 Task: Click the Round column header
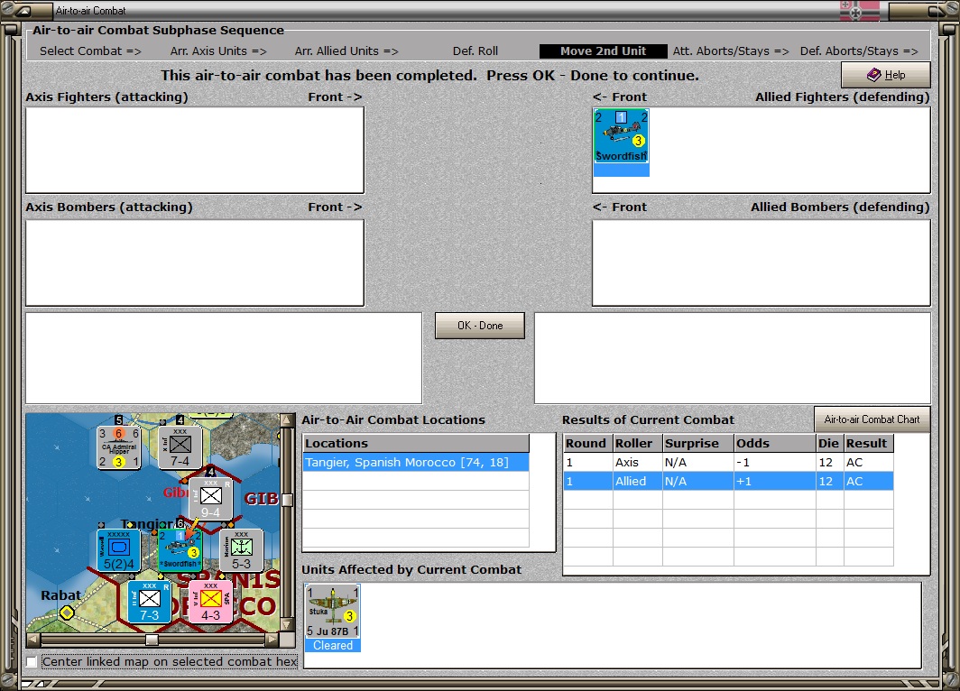coord(587,443)
